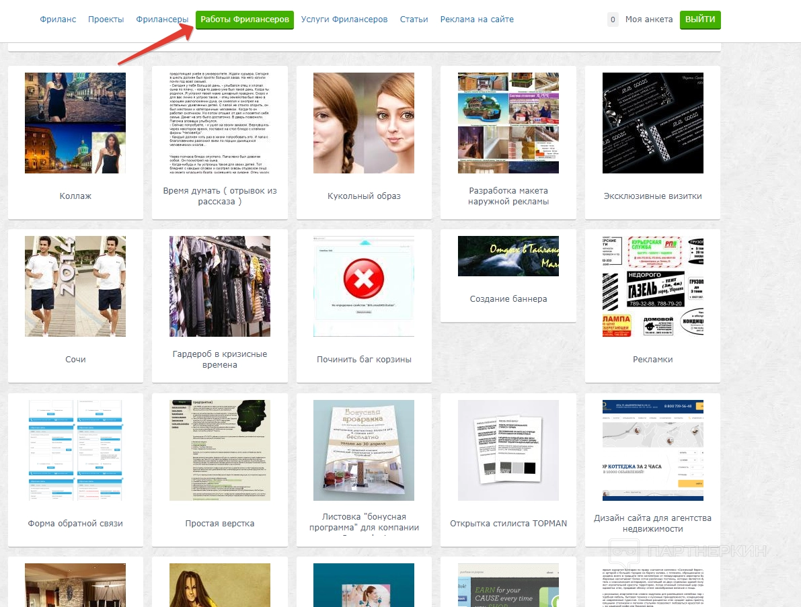Click the Починить баг корзины caption

click(x=364, y=360)
